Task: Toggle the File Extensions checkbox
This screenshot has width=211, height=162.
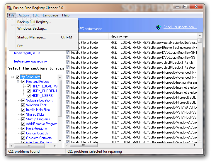Action: [23, 129]
